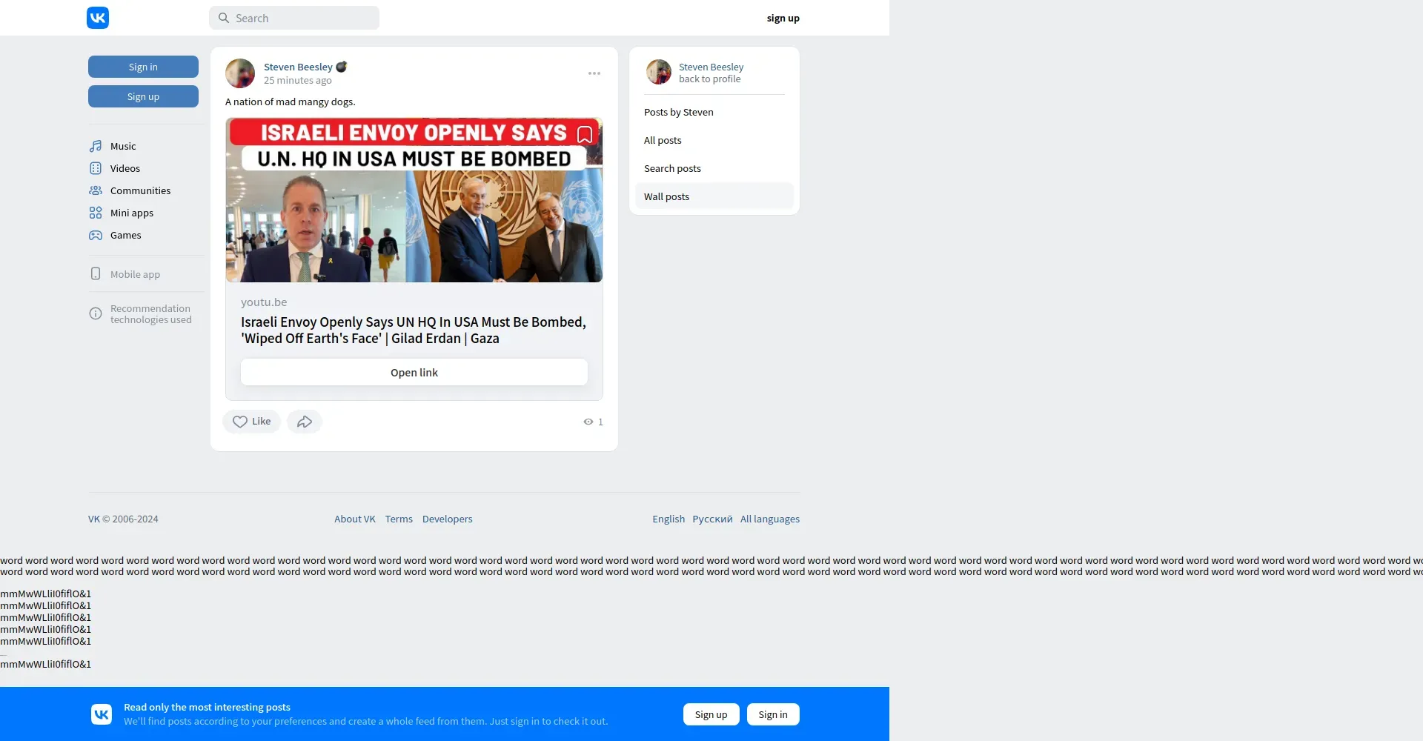Open Steven Beesley's avatar in right panel
The width and height of the screenshot is (1423, 741).
pyautogui.click(x=659, y=72)
